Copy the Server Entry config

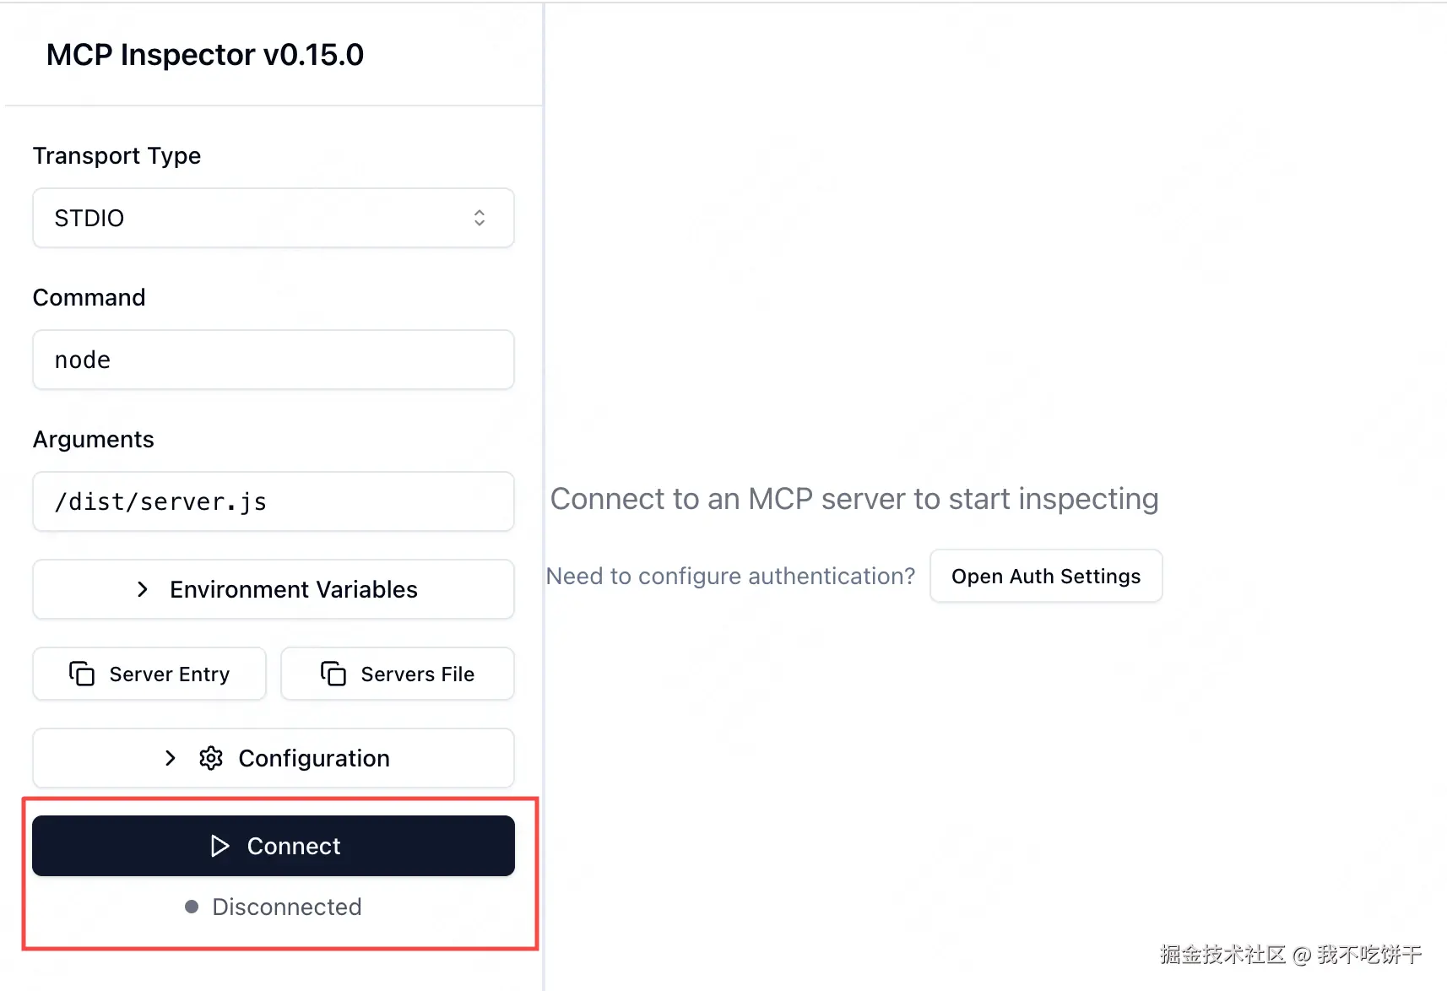tap(149, 674)
